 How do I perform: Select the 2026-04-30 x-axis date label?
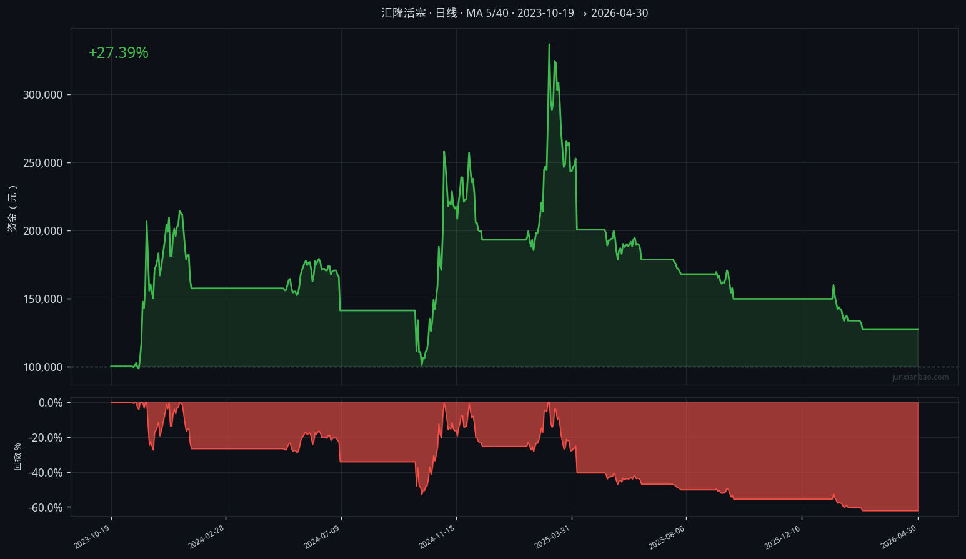[x=899, y=537]
